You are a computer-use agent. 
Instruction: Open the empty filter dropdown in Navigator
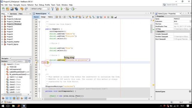pos(22,61)
